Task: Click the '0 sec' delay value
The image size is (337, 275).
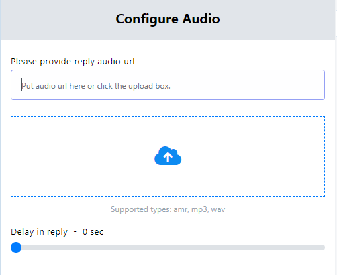Action: tap(93, 232)
